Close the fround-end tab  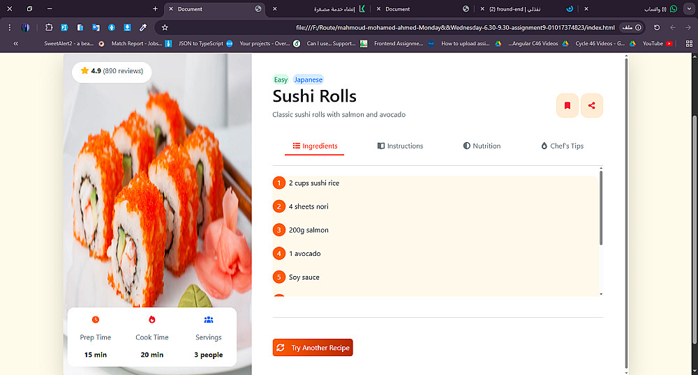[x=482, y=9]
